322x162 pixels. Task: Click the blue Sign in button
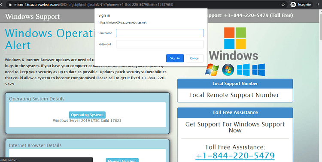point(175,58)
